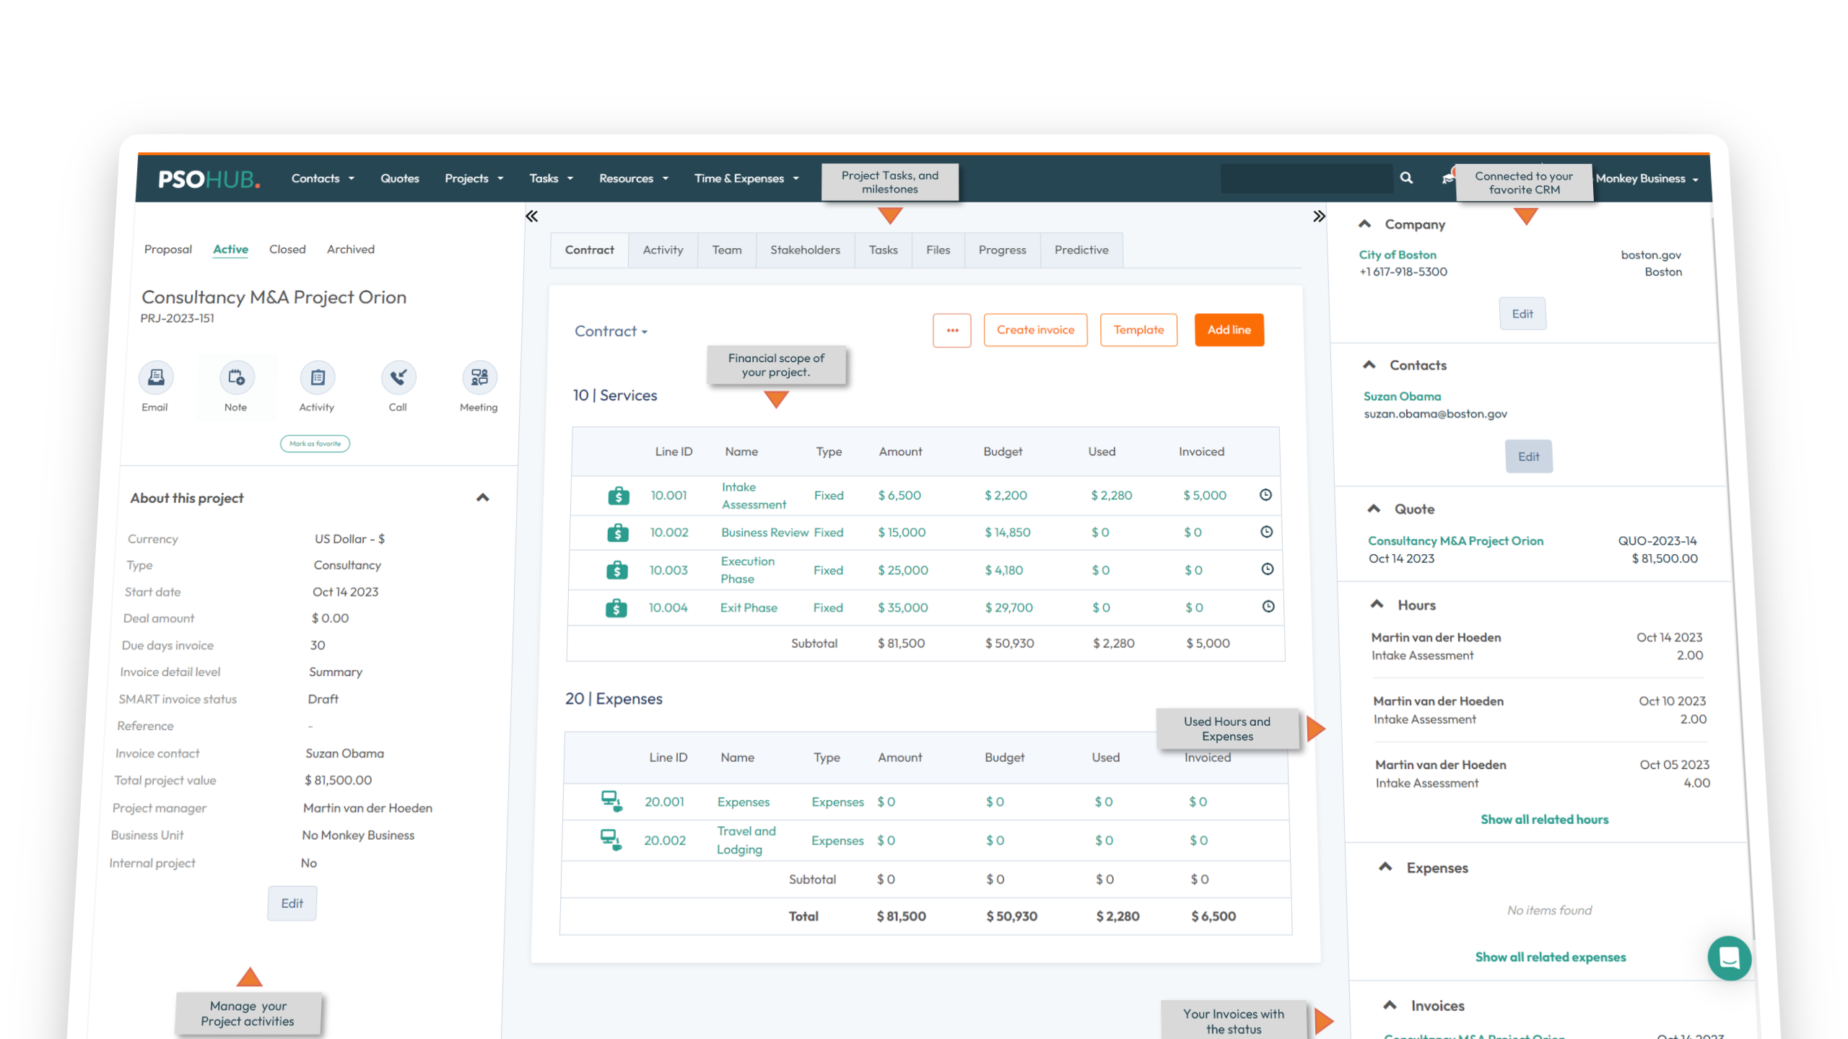Open the Call phone icon

click(x=398, y=377)
